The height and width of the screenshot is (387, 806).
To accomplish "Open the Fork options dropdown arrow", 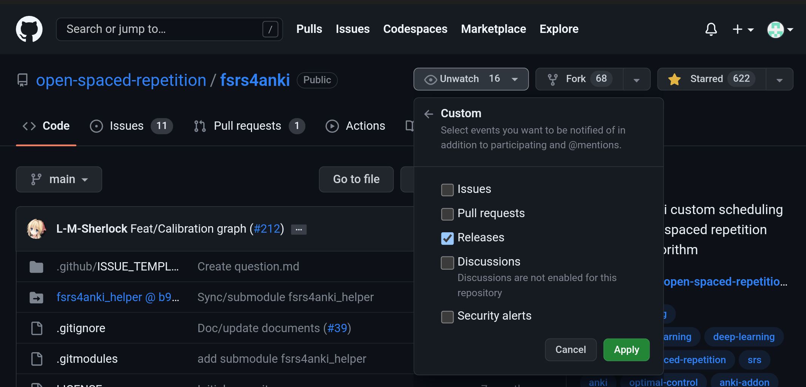I will pos(636,79).
